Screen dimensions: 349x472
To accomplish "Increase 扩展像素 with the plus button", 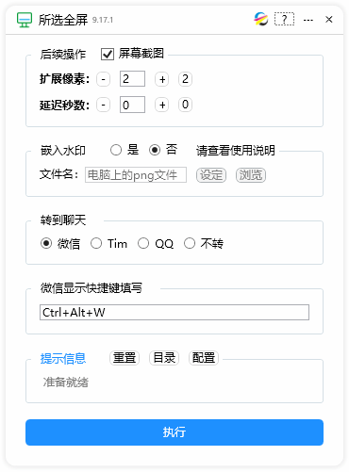I will click(x=162, y=79).
